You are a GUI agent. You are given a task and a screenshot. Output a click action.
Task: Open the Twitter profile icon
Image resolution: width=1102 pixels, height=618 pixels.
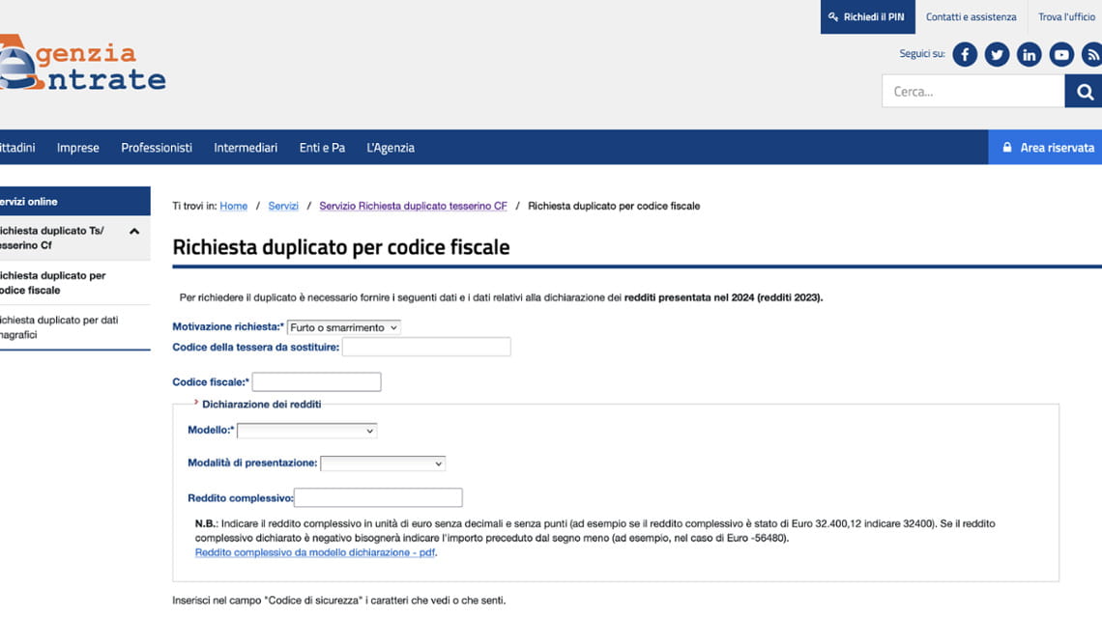997,54
